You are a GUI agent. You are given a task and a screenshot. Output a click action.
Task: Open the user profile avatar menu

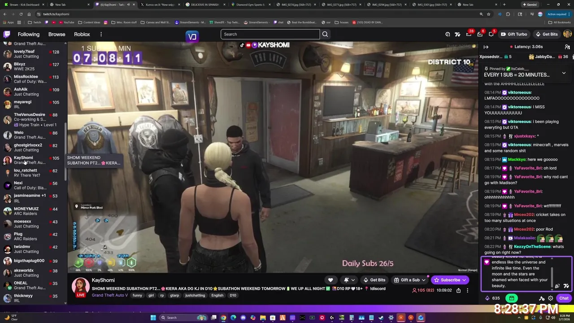click(567, 34)
